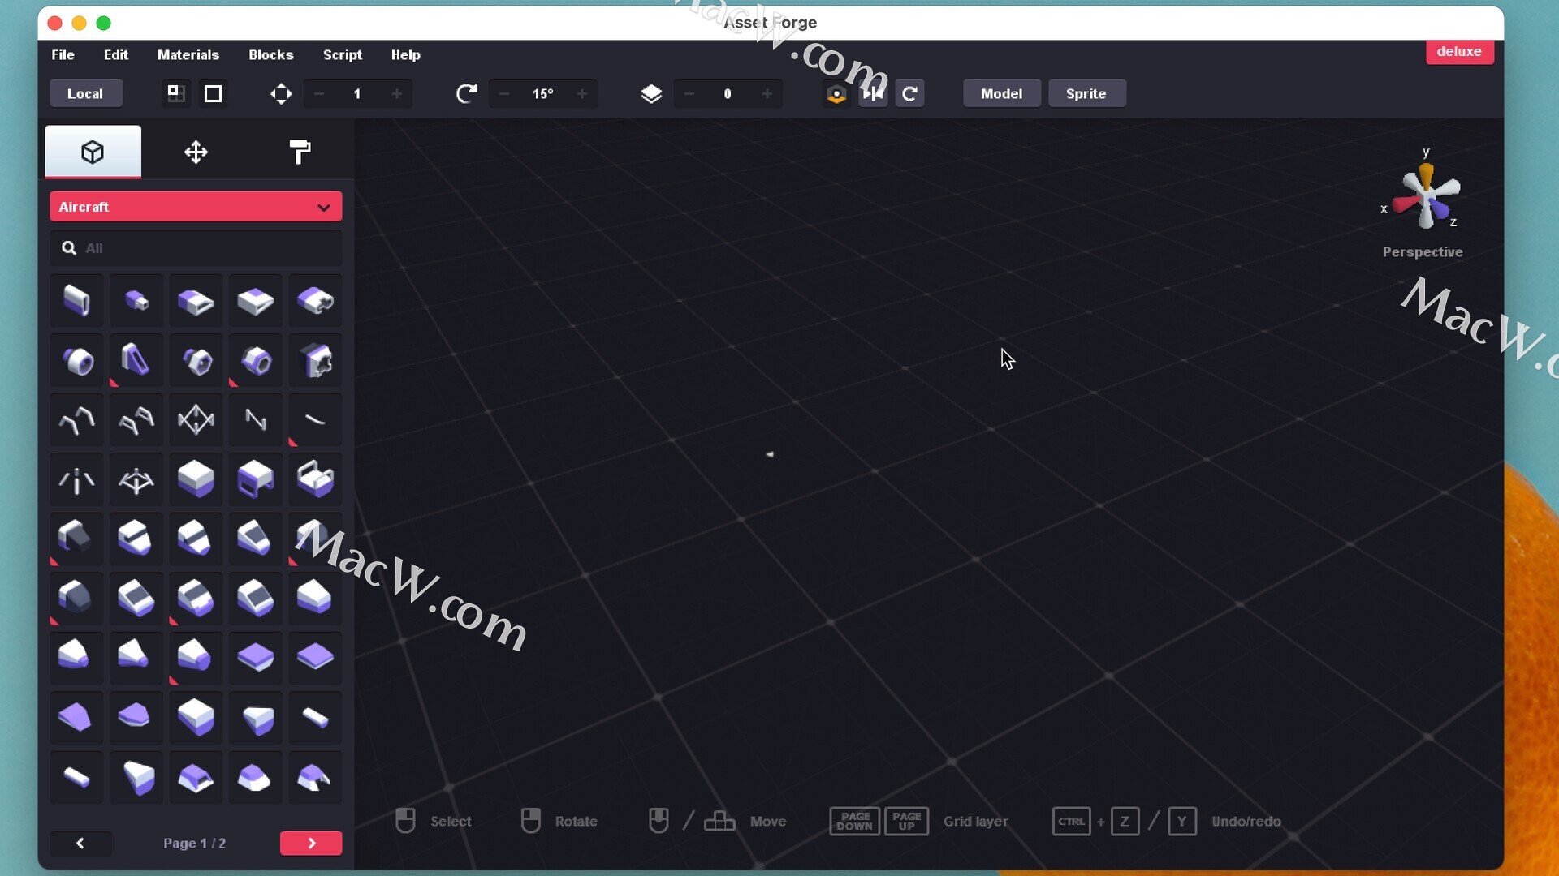Select the Blocks cube tab

point(93,152)
